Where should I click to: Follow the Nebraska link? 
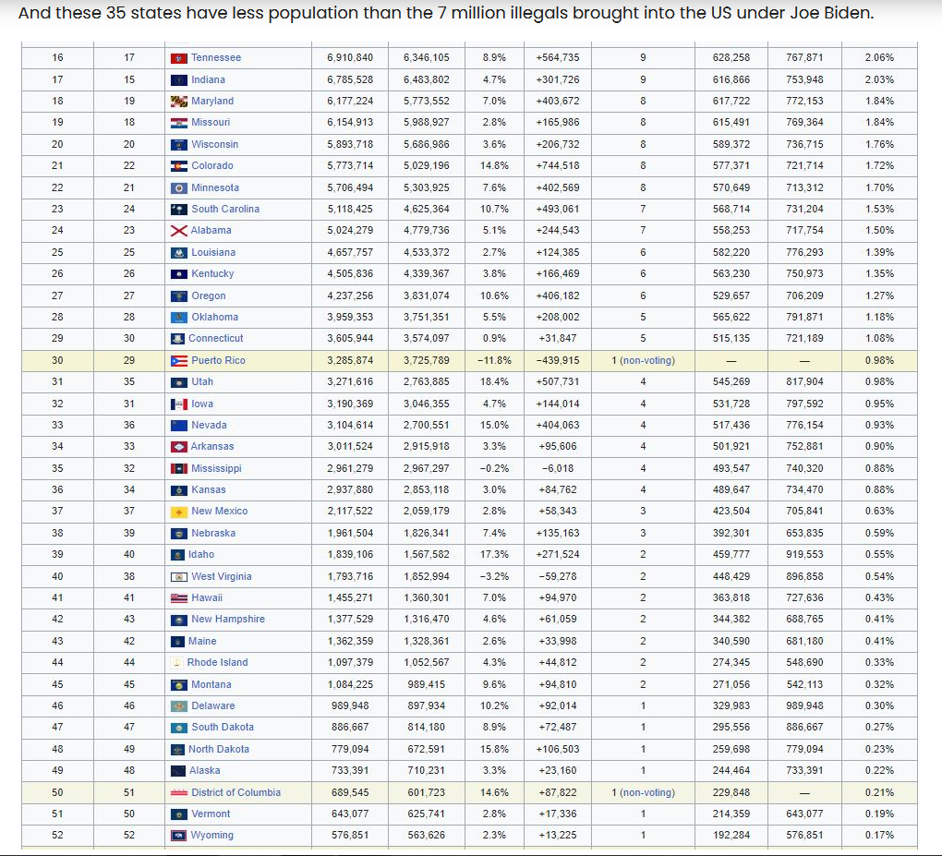[213, 534]
